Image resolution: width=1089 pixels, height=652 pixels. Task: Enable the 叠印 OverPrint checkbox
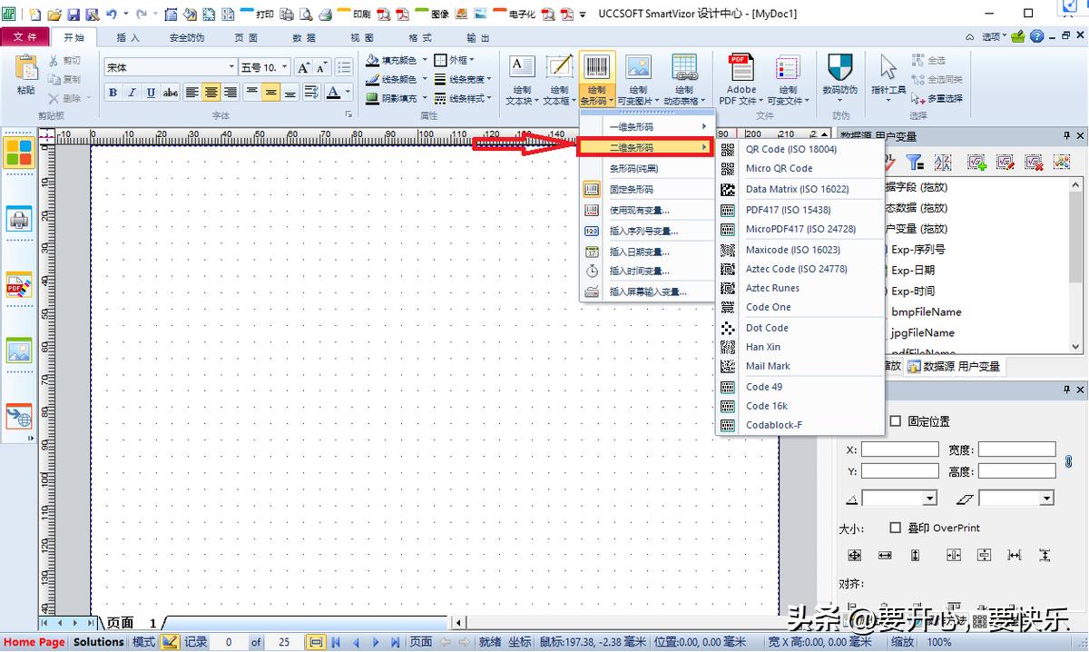click(895, 528)
